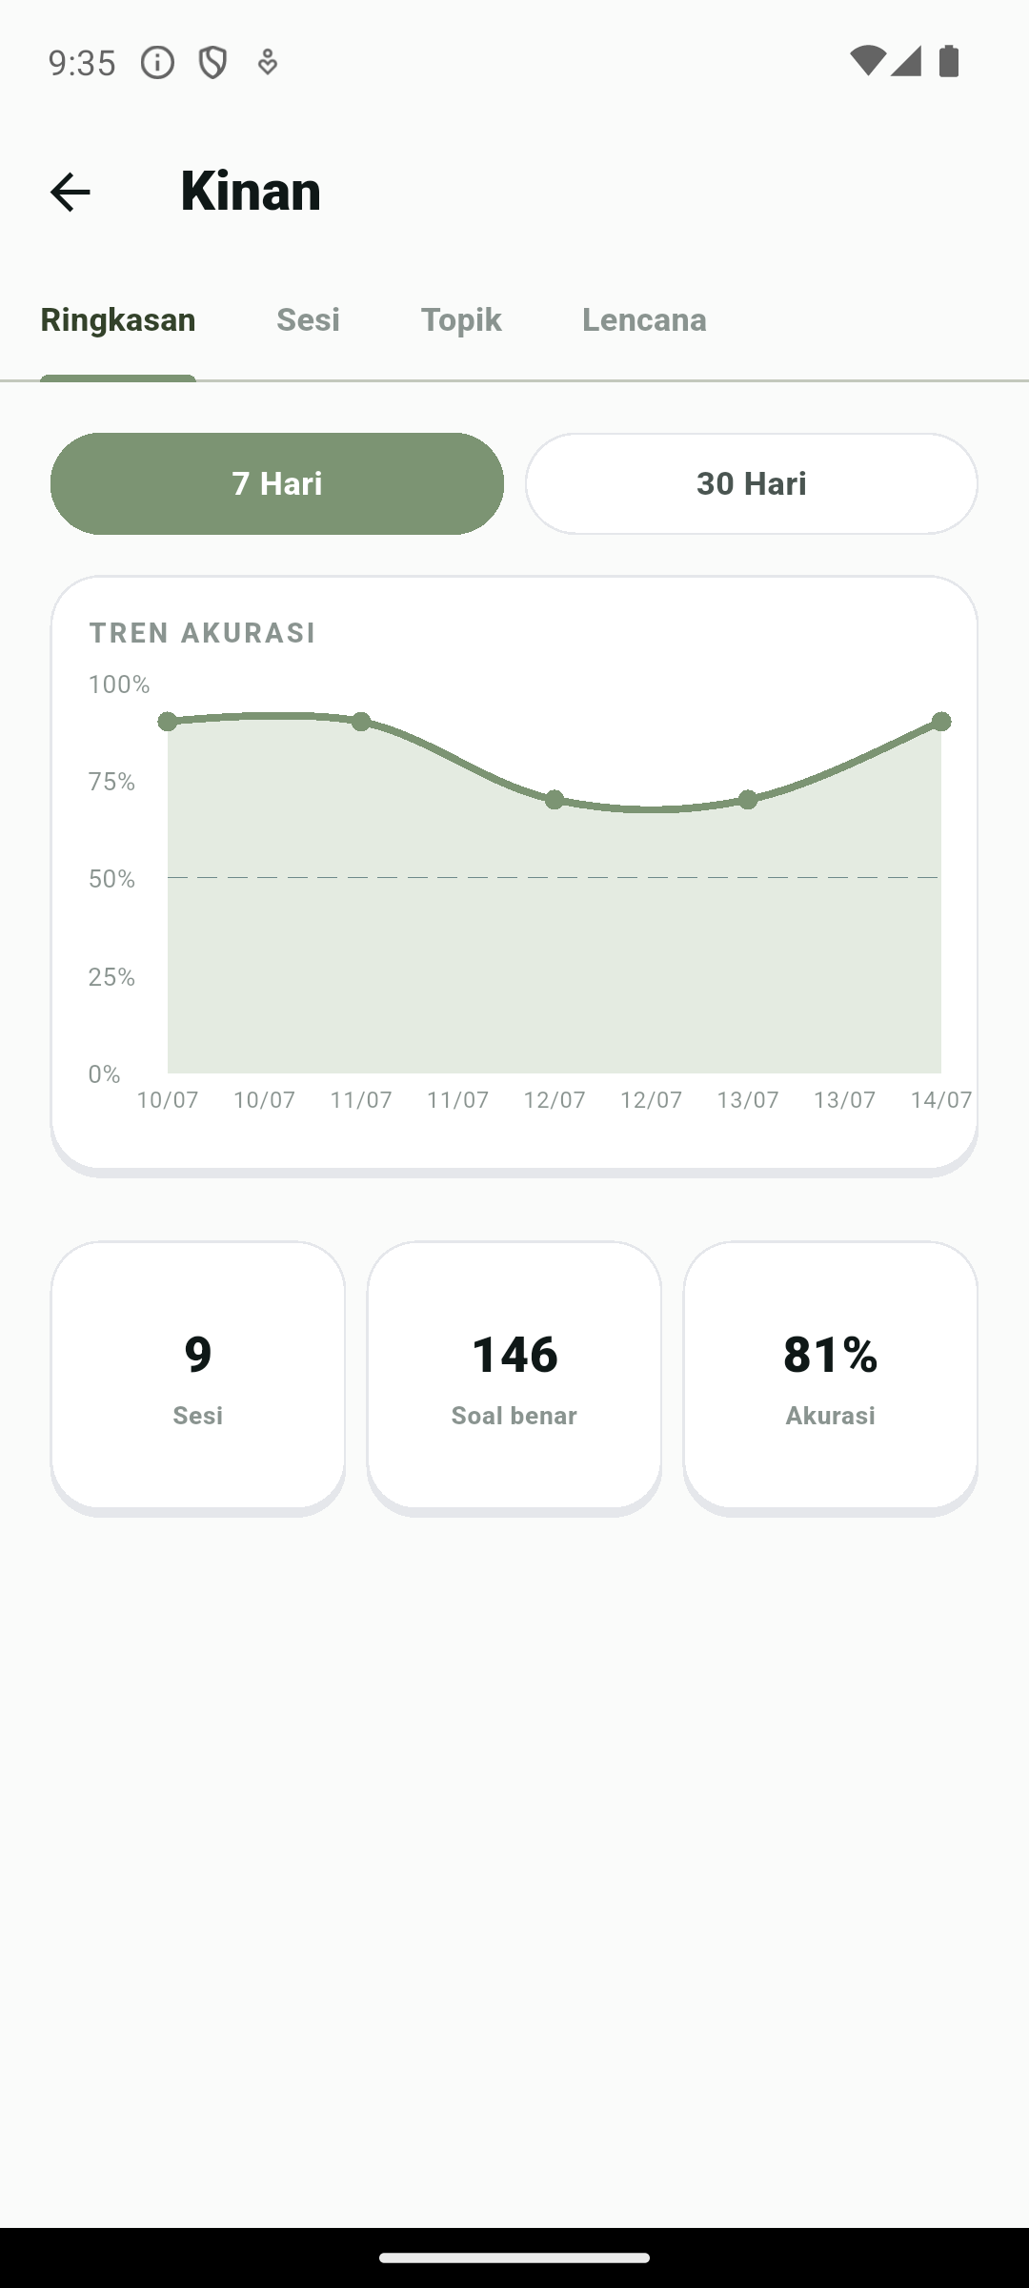
Task: Tap the download indicator status icon
Action: (x=268, y=63)
